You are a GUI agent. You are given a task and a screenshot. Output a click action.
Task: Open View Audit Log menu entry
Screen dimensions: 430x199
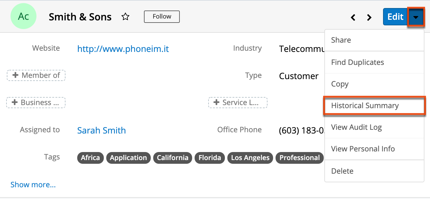356,127
